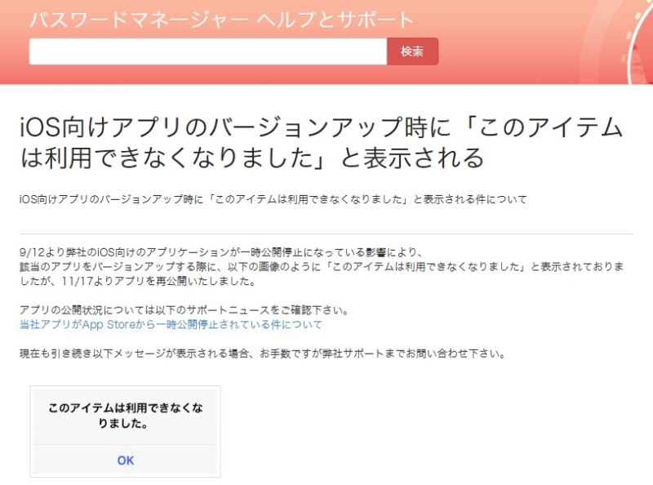Viewport: 653px width, 485px height.
Task: Click headline's first line starting iOS向けアプリ
Action: click(321, 128)
